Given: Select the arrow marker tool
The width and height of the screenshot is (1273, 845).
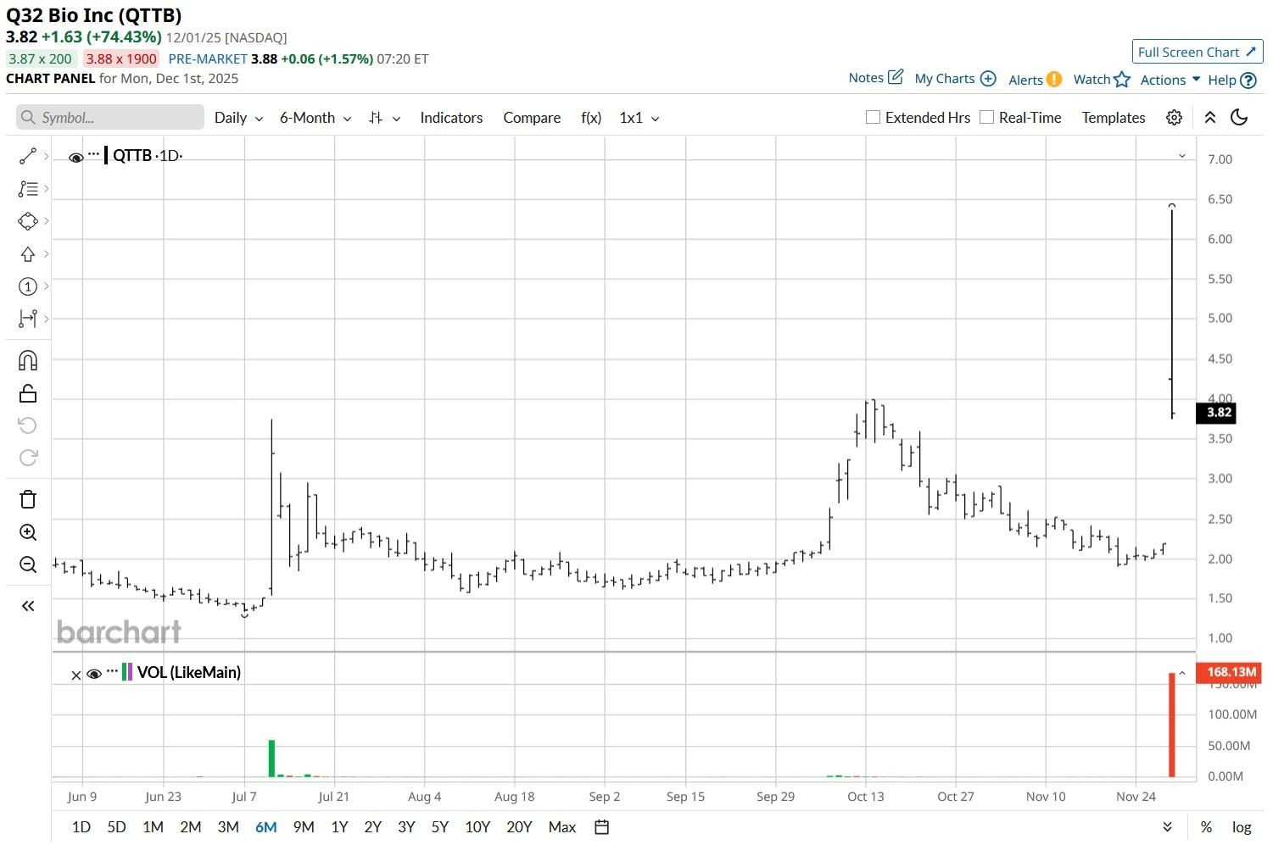Looking at the screenshot, I should point(27,254).
